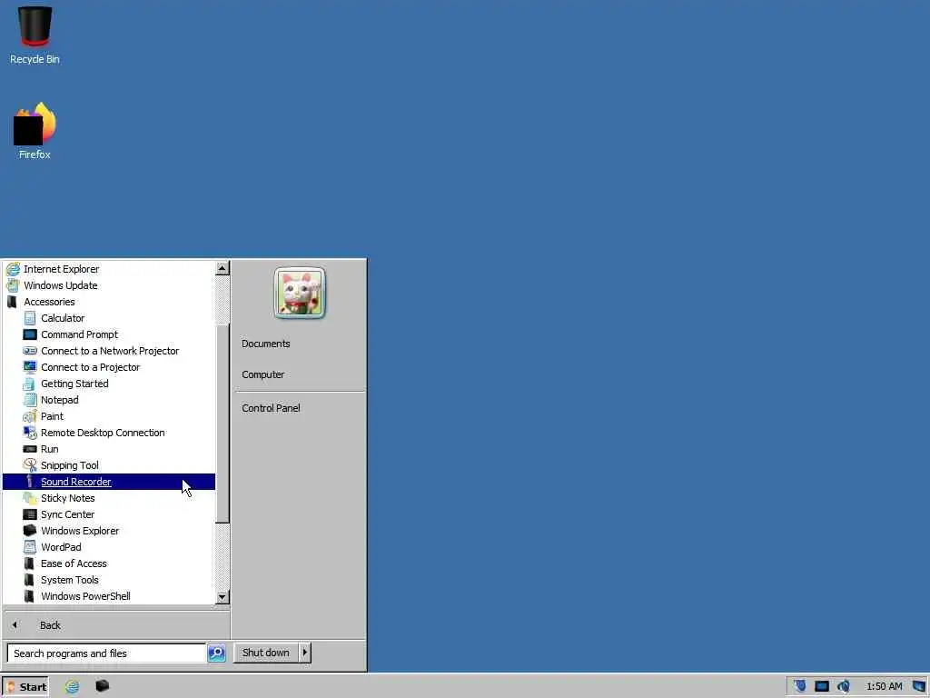
Task: Click the programs list scroll up arrow
Action: (x=223, y=268)
